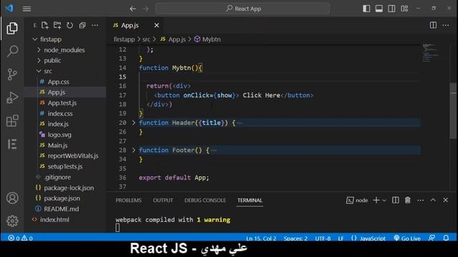Unfold the Header function at line 20
This screenshot has width=458, height=257.
coord(134,123)
